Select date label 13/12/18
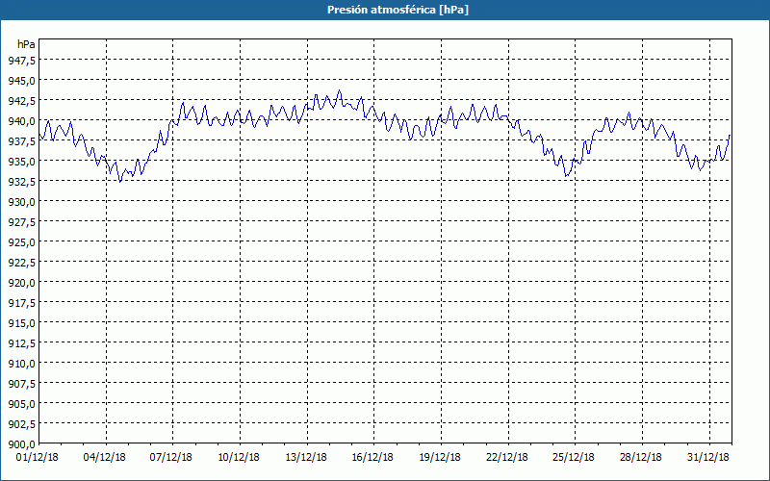This screenshot has width=770, height=481. point(306,457)
